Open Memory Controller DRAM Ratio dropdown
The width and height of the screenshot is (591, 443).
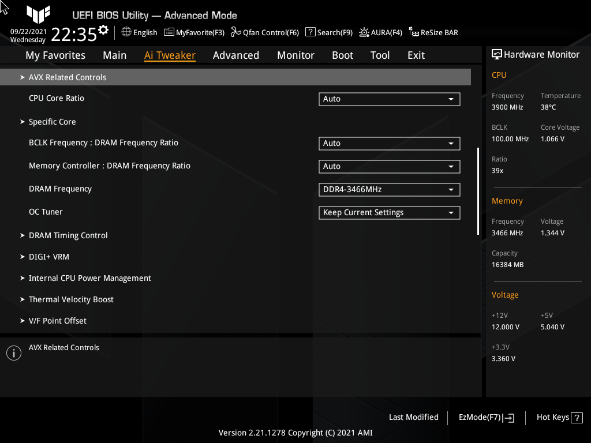pyautogui.click(x=390, y=167)
